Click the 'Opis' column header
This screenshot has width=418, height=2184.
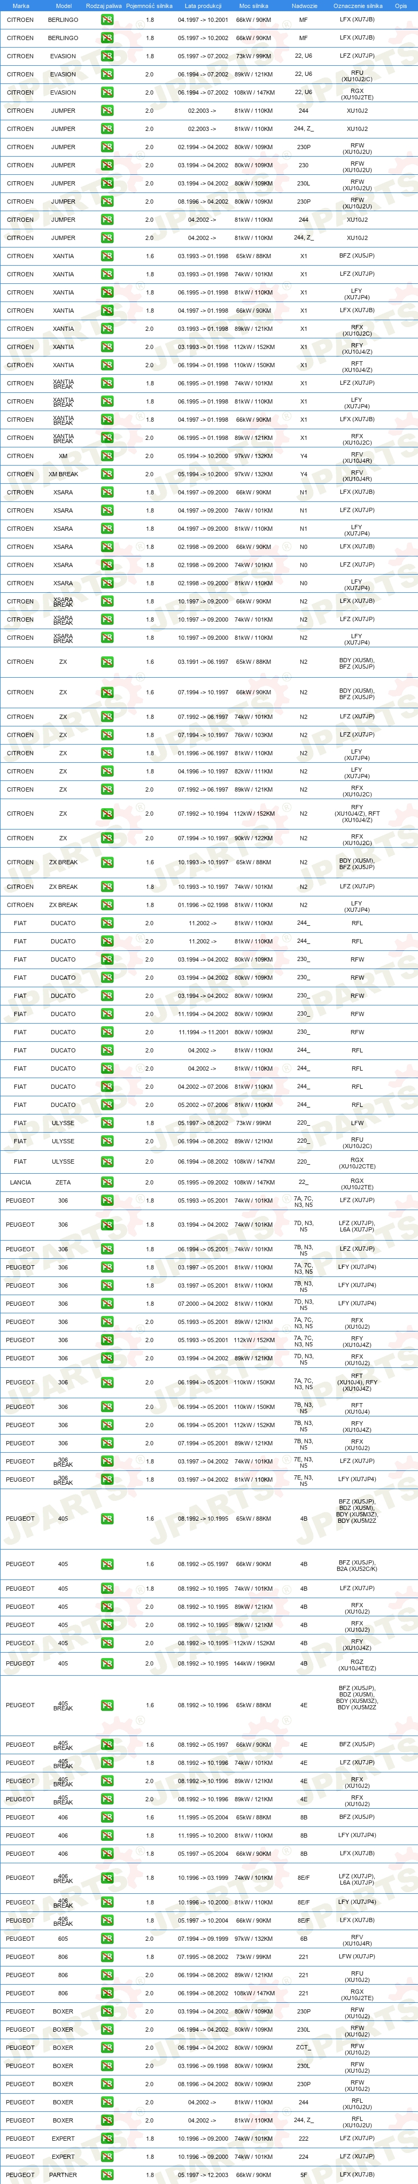[x=401, y=6]
